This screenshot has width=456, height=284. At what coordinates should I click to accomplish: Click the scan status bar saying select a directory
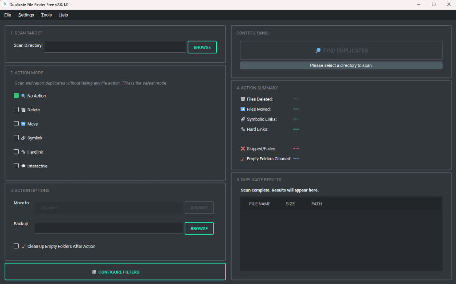click(341, 65)
